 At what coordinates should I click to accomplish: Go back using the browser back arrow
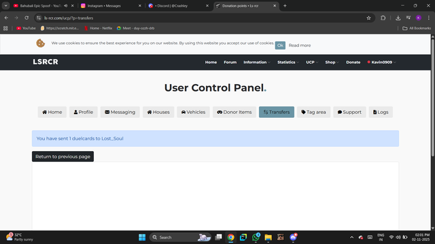(6, 18)
